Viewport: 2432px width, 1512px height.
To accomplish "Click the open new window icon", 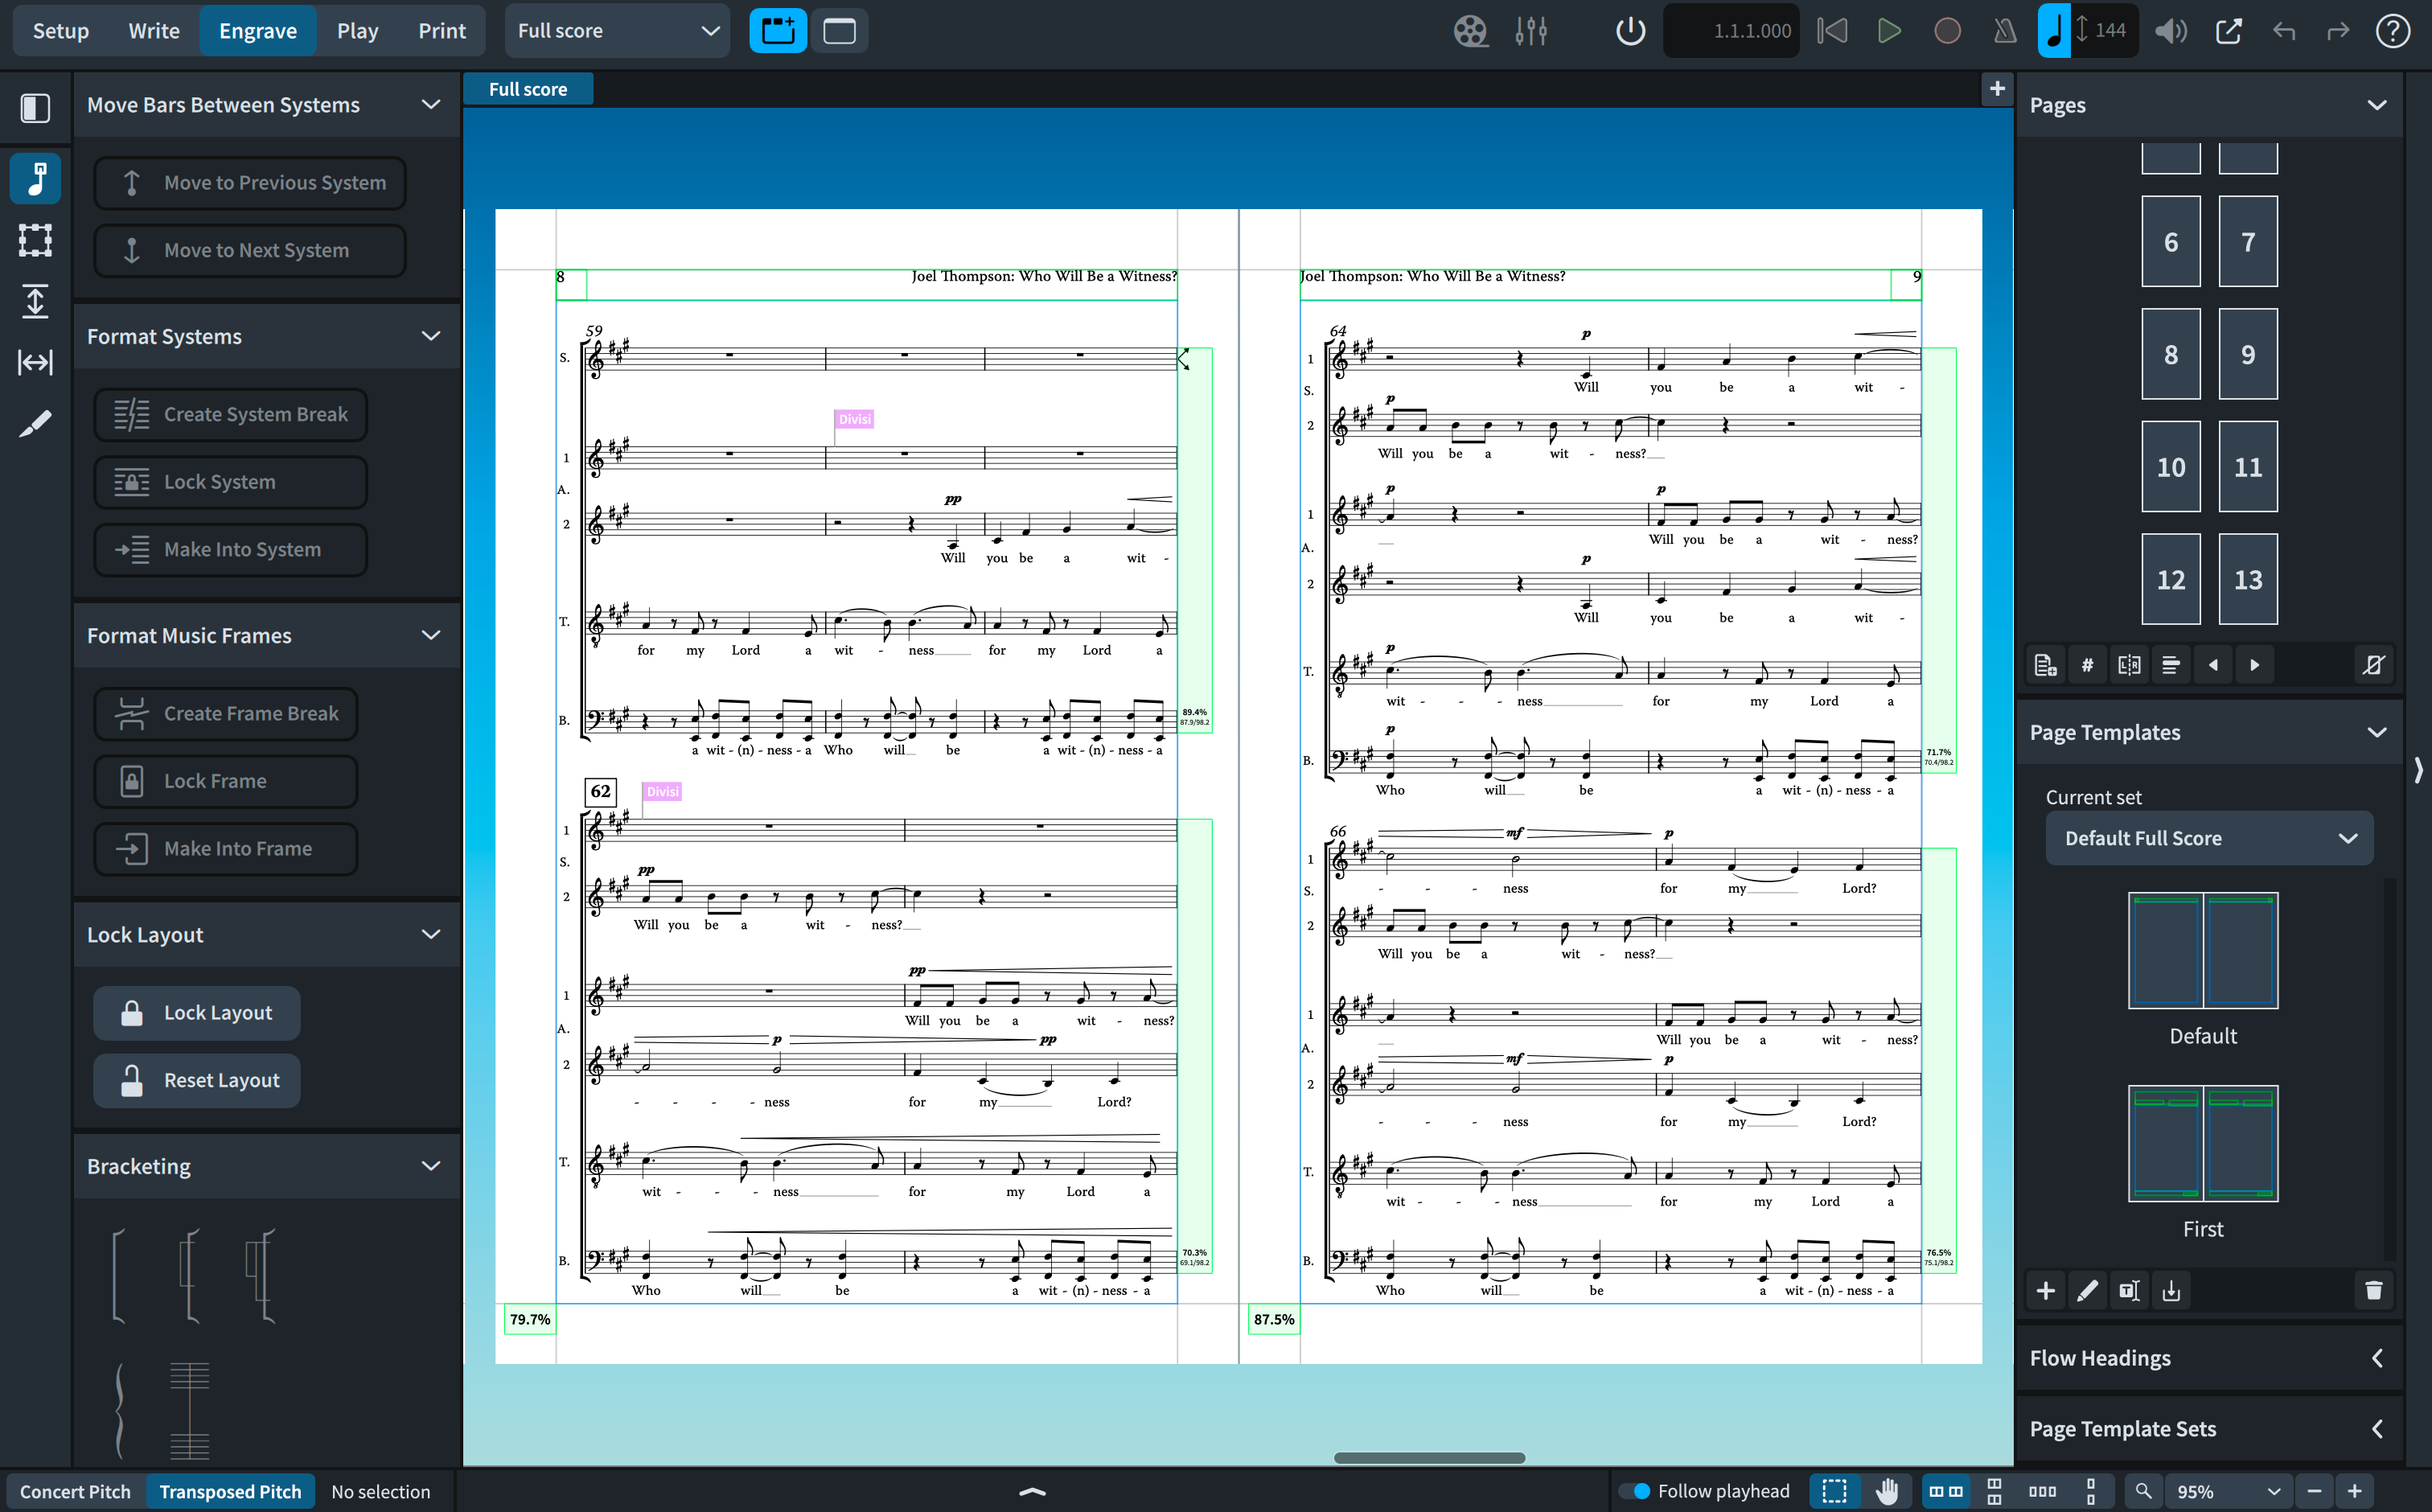I will click(2229, 31).
